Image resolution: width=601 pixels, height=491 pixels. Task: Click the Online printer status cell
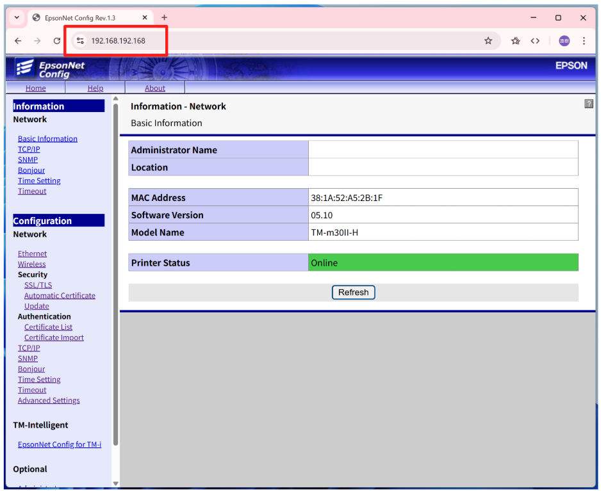[x=443, y=262]
